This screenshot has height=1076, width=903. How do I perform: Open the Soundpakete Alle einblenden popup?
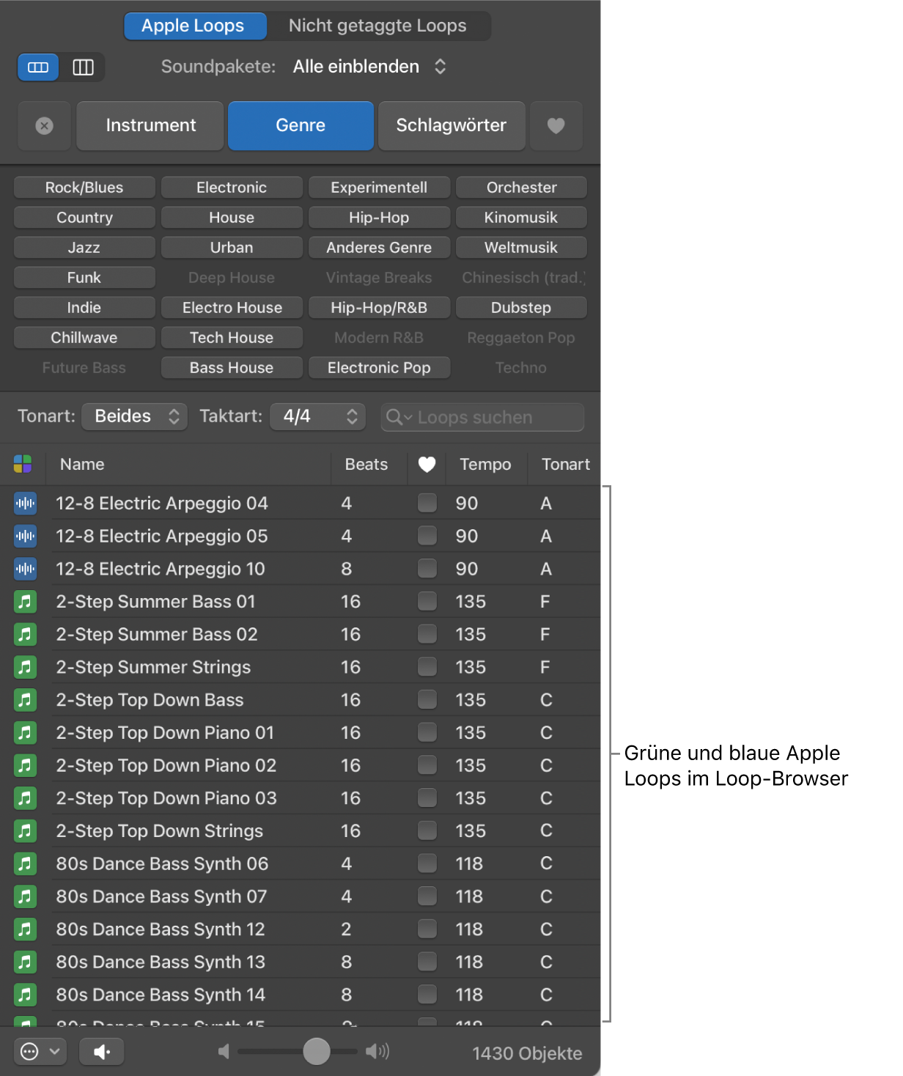click(369, 67)
